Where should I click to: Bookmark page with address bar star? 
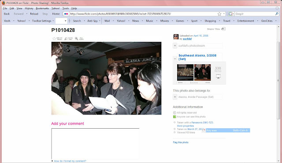[x=219, y=14]
